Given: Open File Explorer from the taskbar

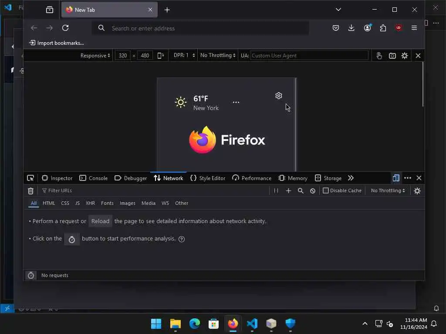Looking at the screenshot, I should 176,324.
